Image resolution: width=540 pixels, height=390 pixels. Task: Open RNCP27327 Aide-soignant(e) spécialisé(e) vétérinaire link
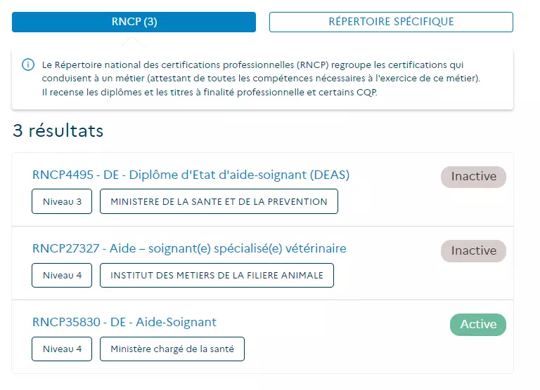pos(189,248)
